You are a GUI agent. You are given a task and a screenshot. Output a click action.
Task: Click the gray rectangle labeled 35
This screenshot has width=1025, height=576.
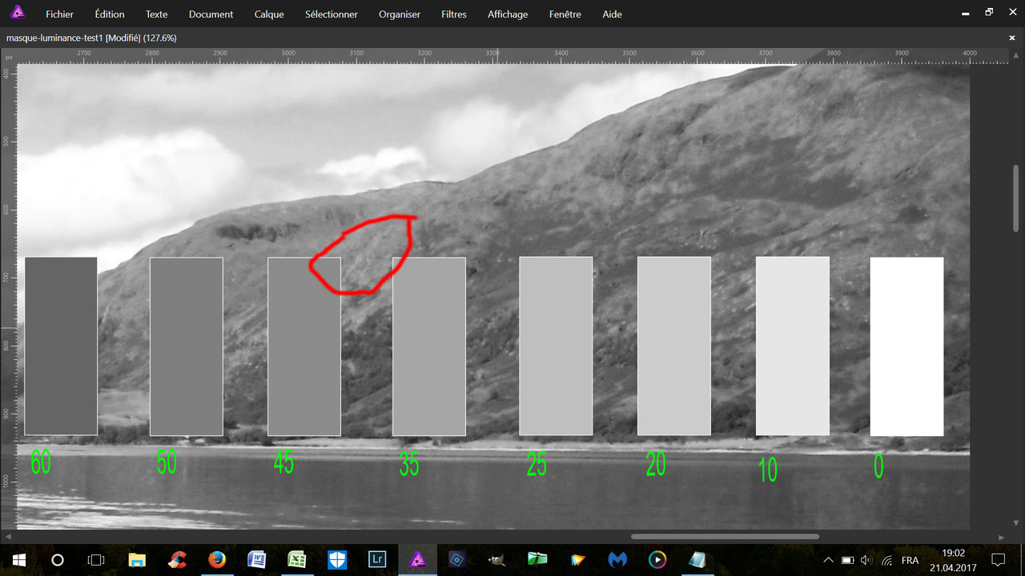click(429, 346)
